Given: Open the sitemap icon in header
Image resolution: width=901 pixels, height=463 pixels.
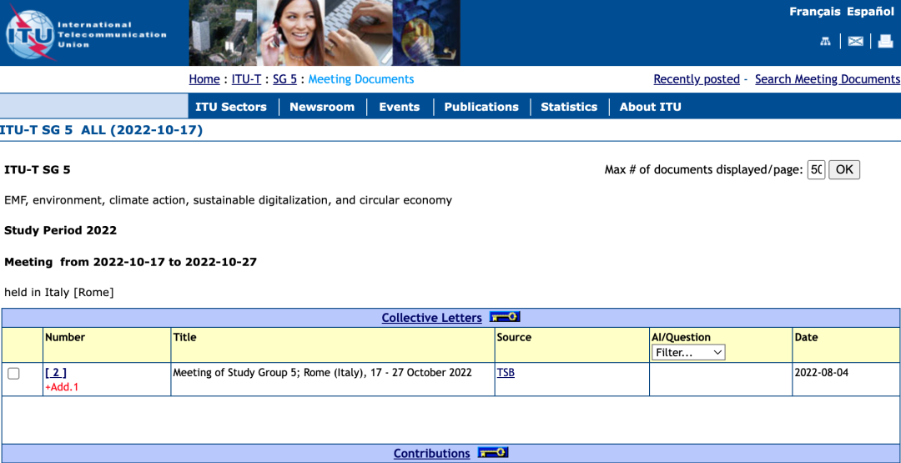Looking at the screenshot, I should [x=825, y=41].
